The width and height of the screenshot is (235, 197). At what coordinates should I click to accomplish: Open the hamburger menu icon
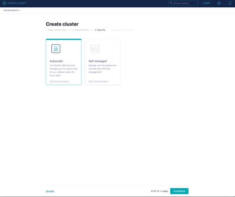(x=230, y=3)
